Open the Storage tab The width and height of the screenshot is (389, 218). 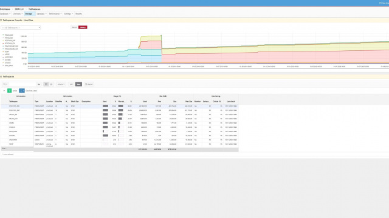(29, 14)
